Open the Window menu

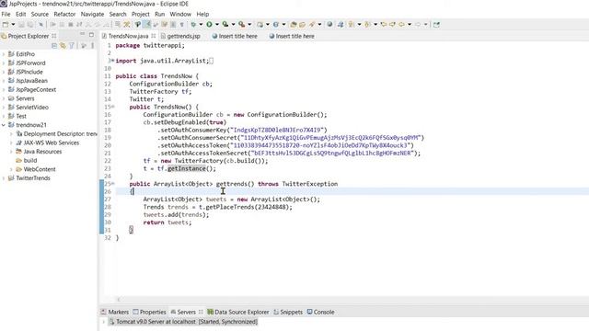pos(180,14)
